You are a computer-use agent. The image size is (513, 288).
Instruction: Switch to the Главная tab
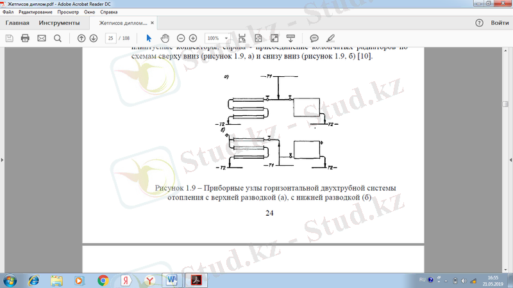click(17, 23)
